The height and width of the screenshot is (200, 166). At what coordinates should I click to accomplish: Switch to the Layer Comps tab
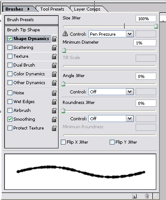[87, 9]
